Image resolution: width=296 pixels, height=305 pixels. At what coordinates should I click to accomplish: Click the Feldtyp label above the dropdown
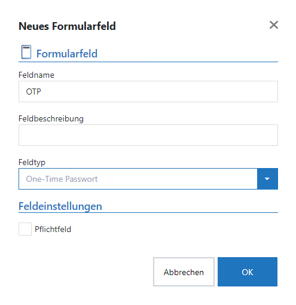[x=32, y=162]
